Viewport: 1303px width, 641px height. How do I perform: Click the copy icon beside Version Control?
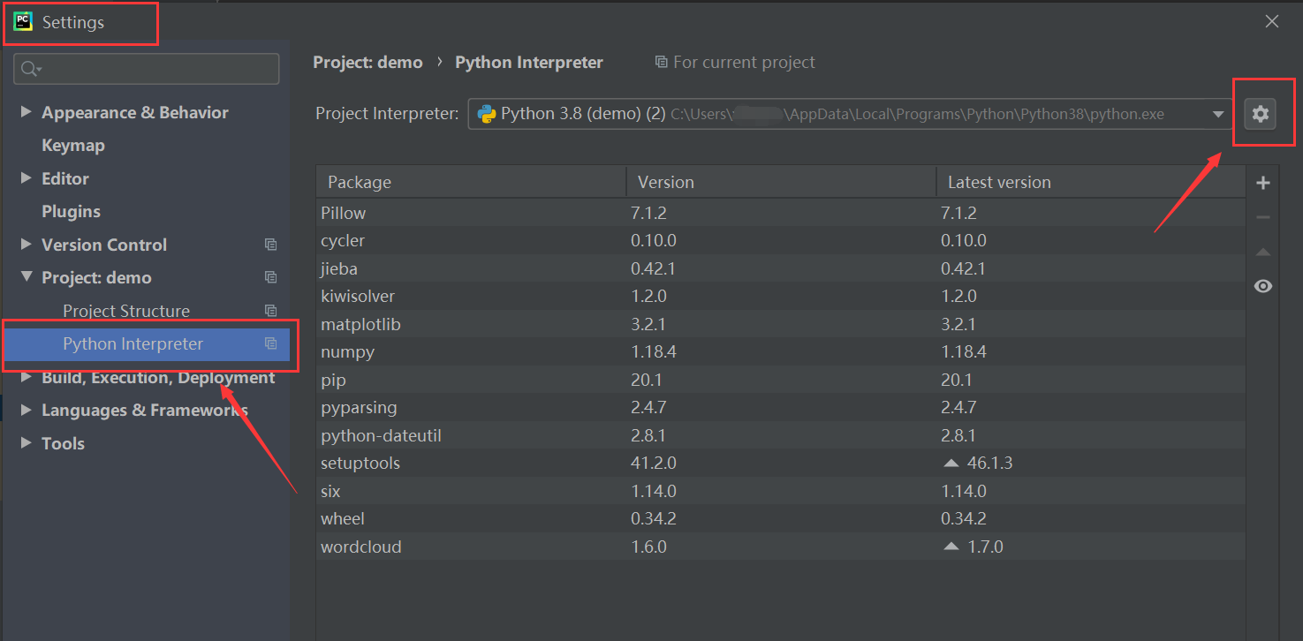[x=271, y=245]
